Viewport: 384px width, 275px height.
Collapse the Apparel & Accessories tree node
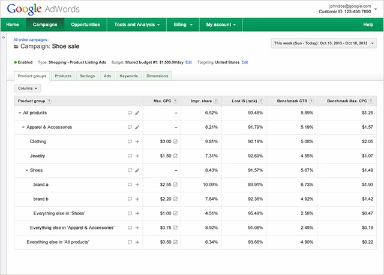point(23,128)
